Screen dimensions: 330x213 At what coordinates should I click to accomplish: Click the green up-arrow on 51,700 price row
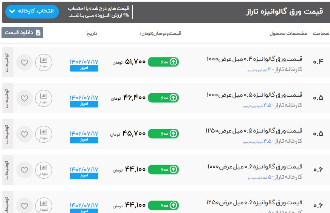pyautogui.click(x=174, y=62)
